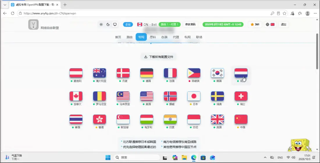Select the 挪威 Norway flag
Screen dimensions: 320x163
click(170, 96)
